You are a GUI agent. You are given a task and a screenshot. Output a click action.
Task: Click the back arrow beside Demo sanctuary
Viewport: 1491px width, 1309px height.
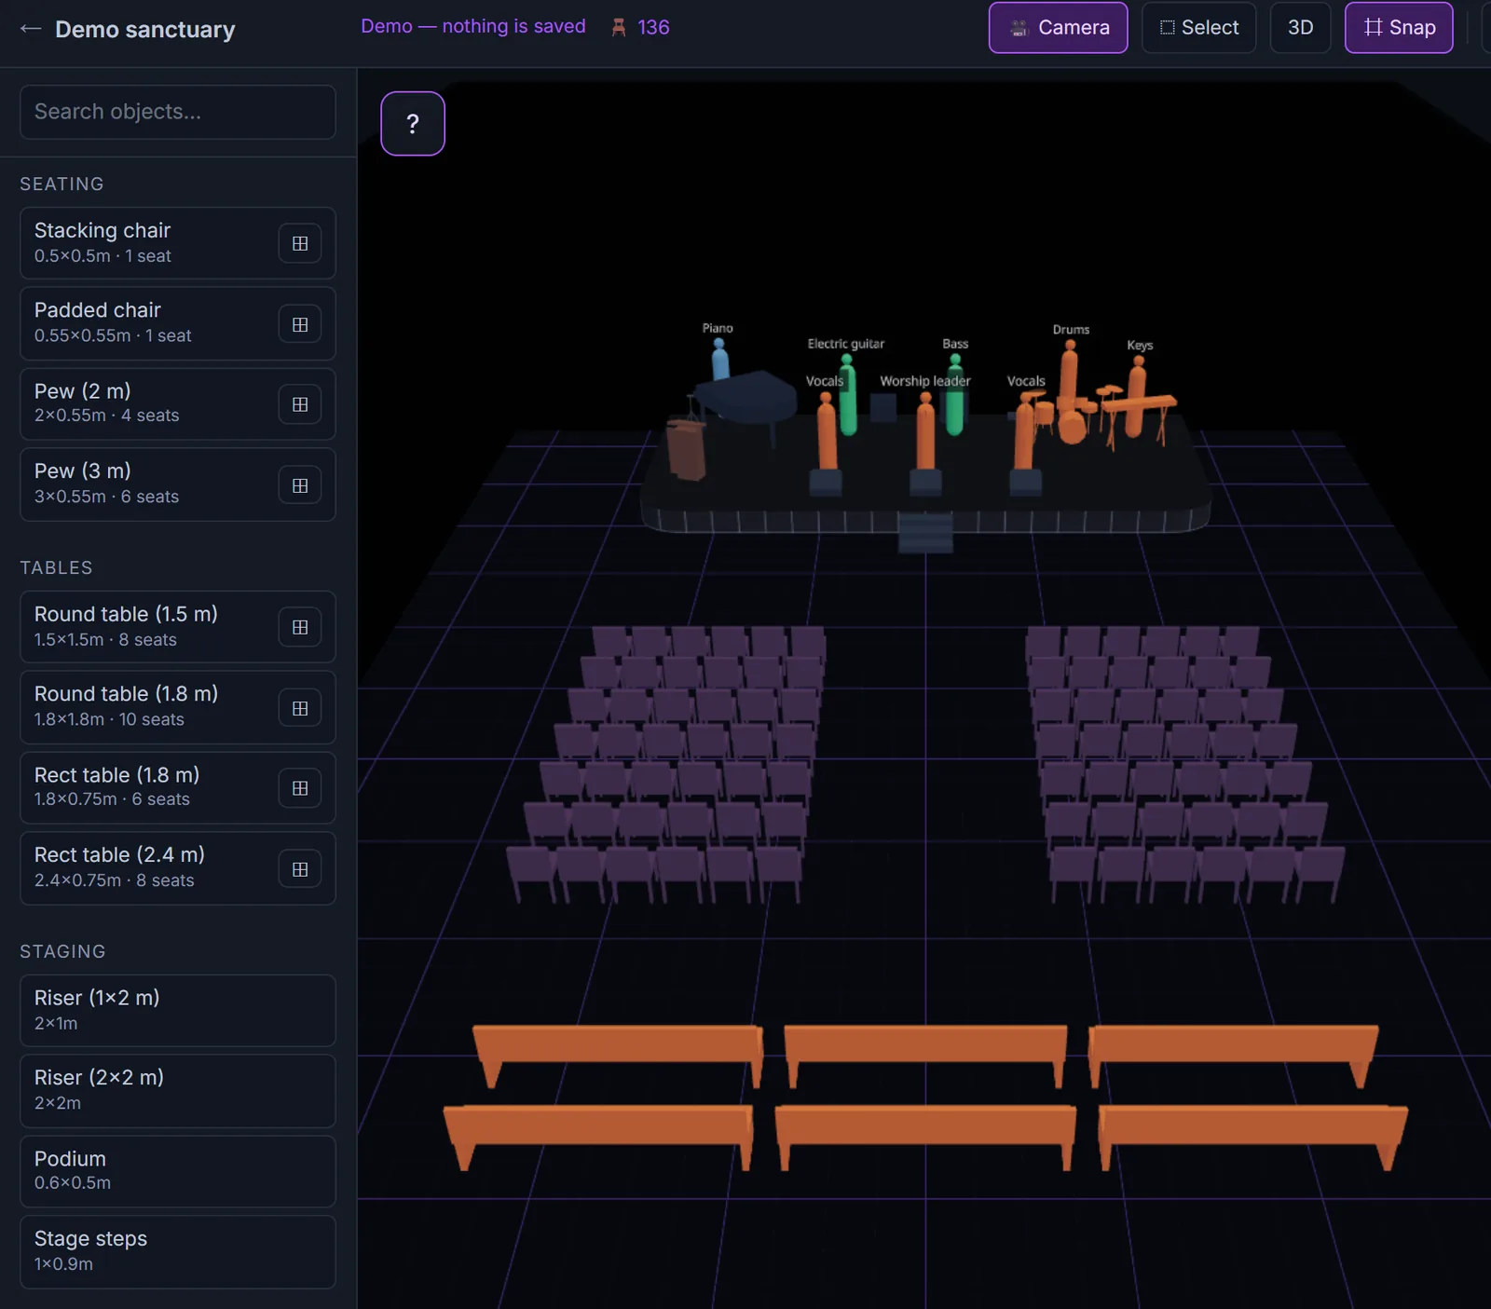pos(31,29)
